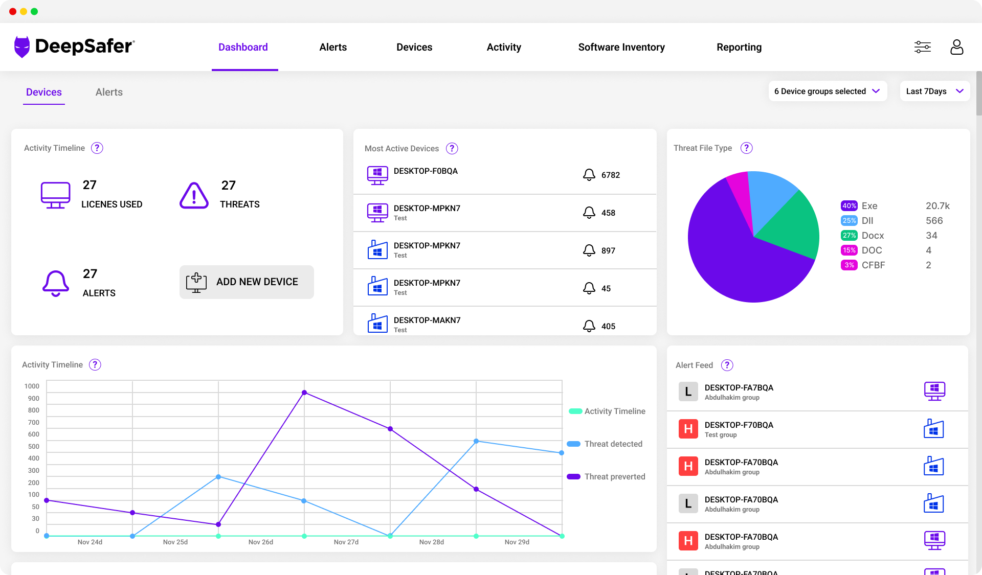Image resolution: width=982 pixels, height=575 pixels.
Task: Switch to the Alerts sub-tab
Action: (x=109, y=92)
